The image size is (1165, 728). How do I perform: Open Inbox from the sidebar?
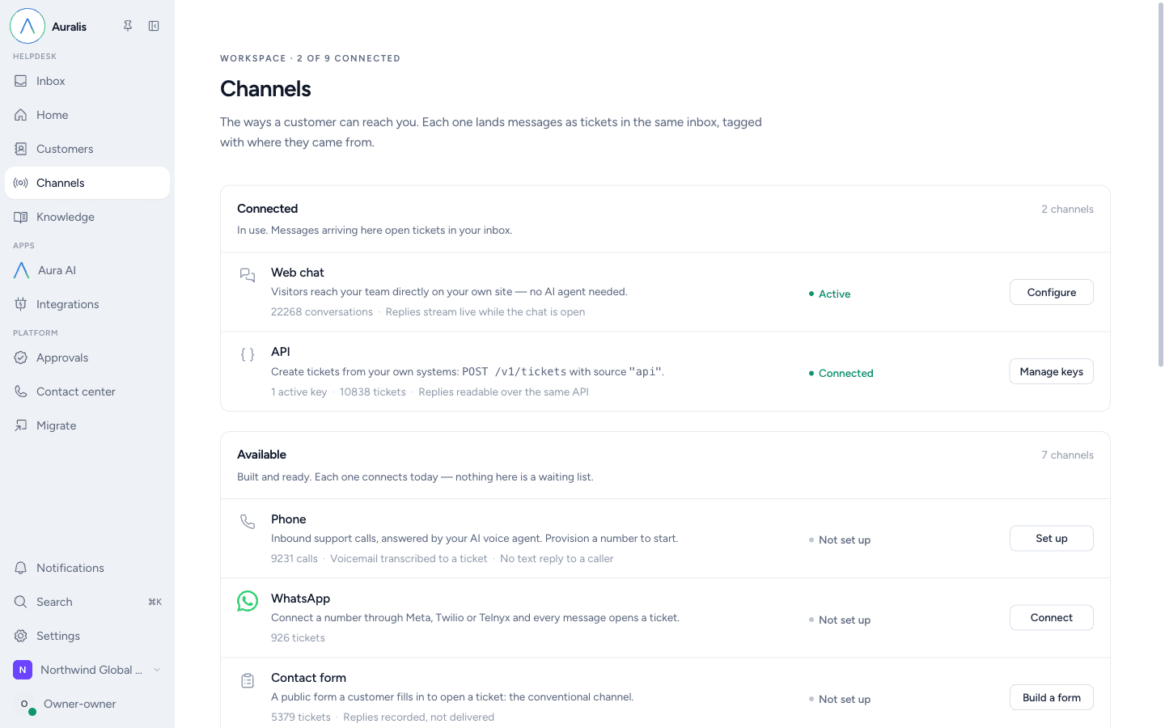pos(87,81)
